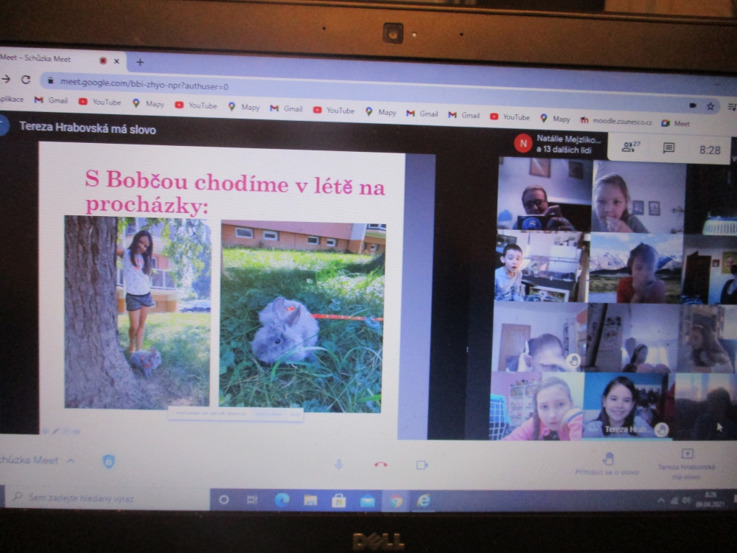Screen dimensions: 737x553
Task: Open the moodle.zsunesco.cz bookmark
Action: pyautogui.click(x=615, y=121)
